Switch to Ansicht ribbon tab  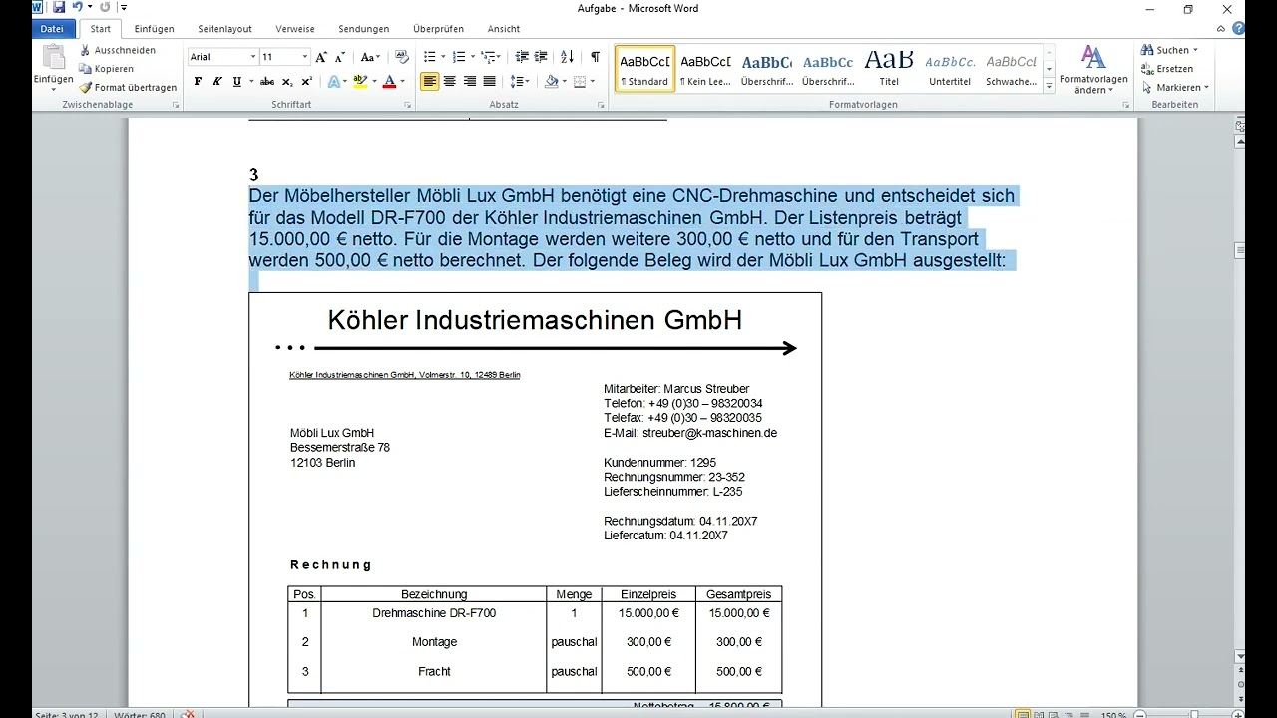click(x=504, y=29)
